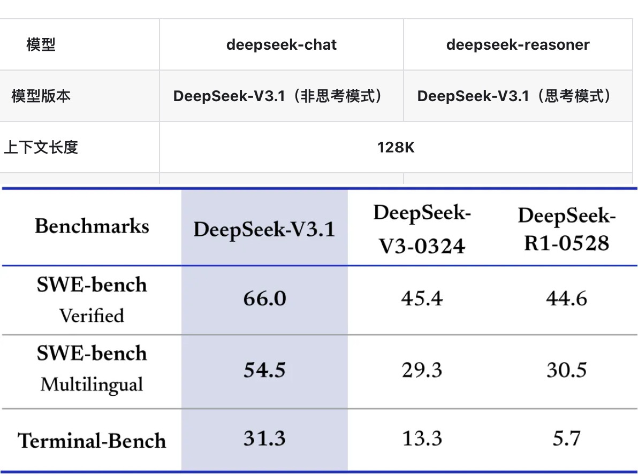This screenshot has height=476, width=638.
Task: Select the 30.5 score cell
Action: click(566, 370)
